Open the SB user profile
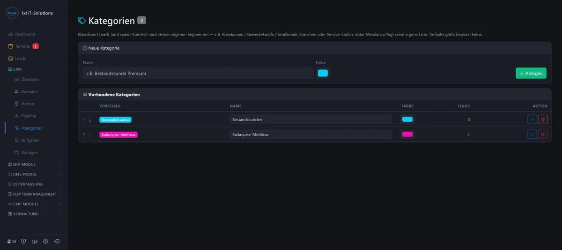 [x=12, y=242]
